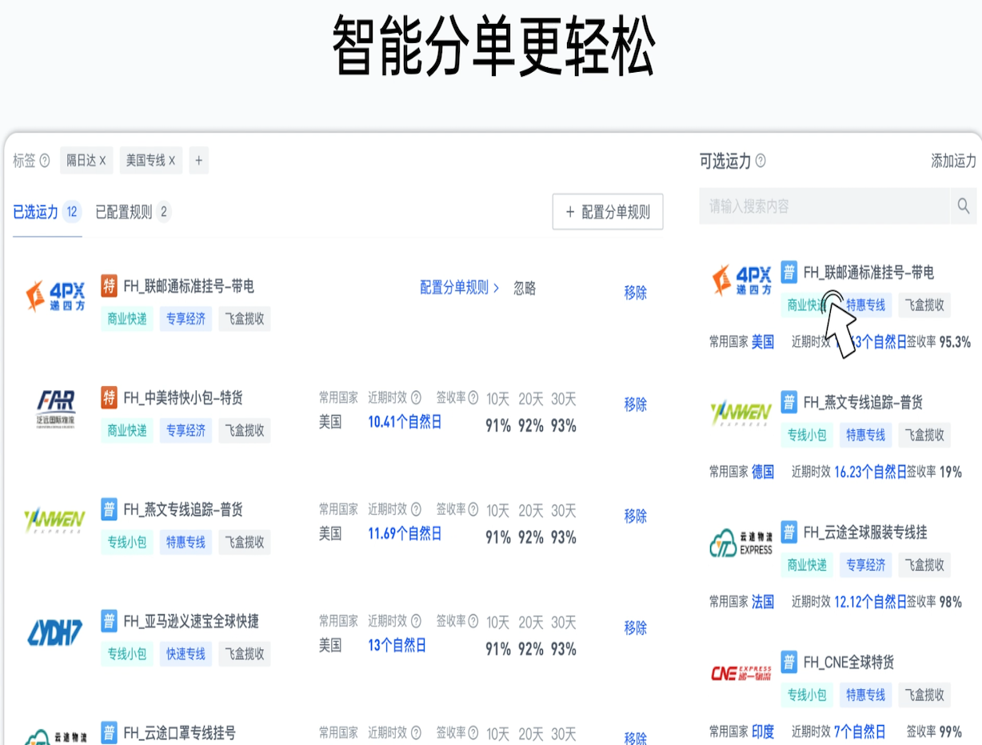Select FH_亚马逊义速宝全球快捷 title
Image resolution: width=982 pixels, height=745 pixels.
coord(191,621)
